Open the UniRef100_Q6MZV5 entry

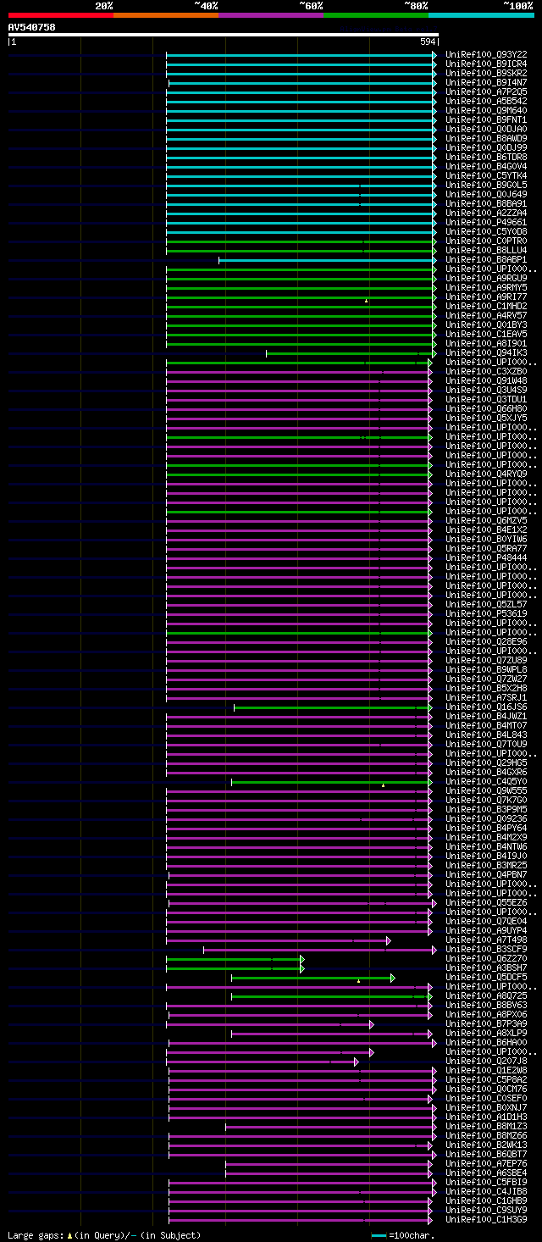pos(486,521)
